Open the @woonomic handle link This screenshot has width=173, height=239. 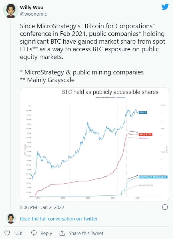(33, 14)
